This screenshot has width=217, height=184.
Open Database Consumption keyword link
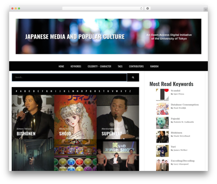pos(185,105)
